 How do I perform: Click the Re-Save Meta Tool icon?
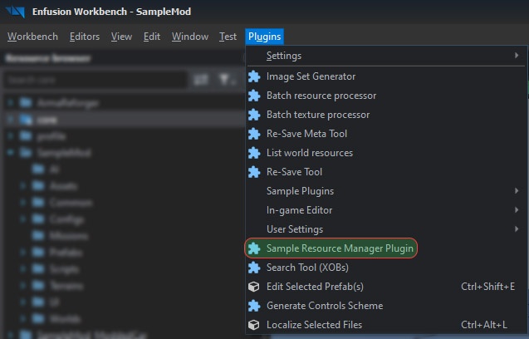click(x=255, y=134)
